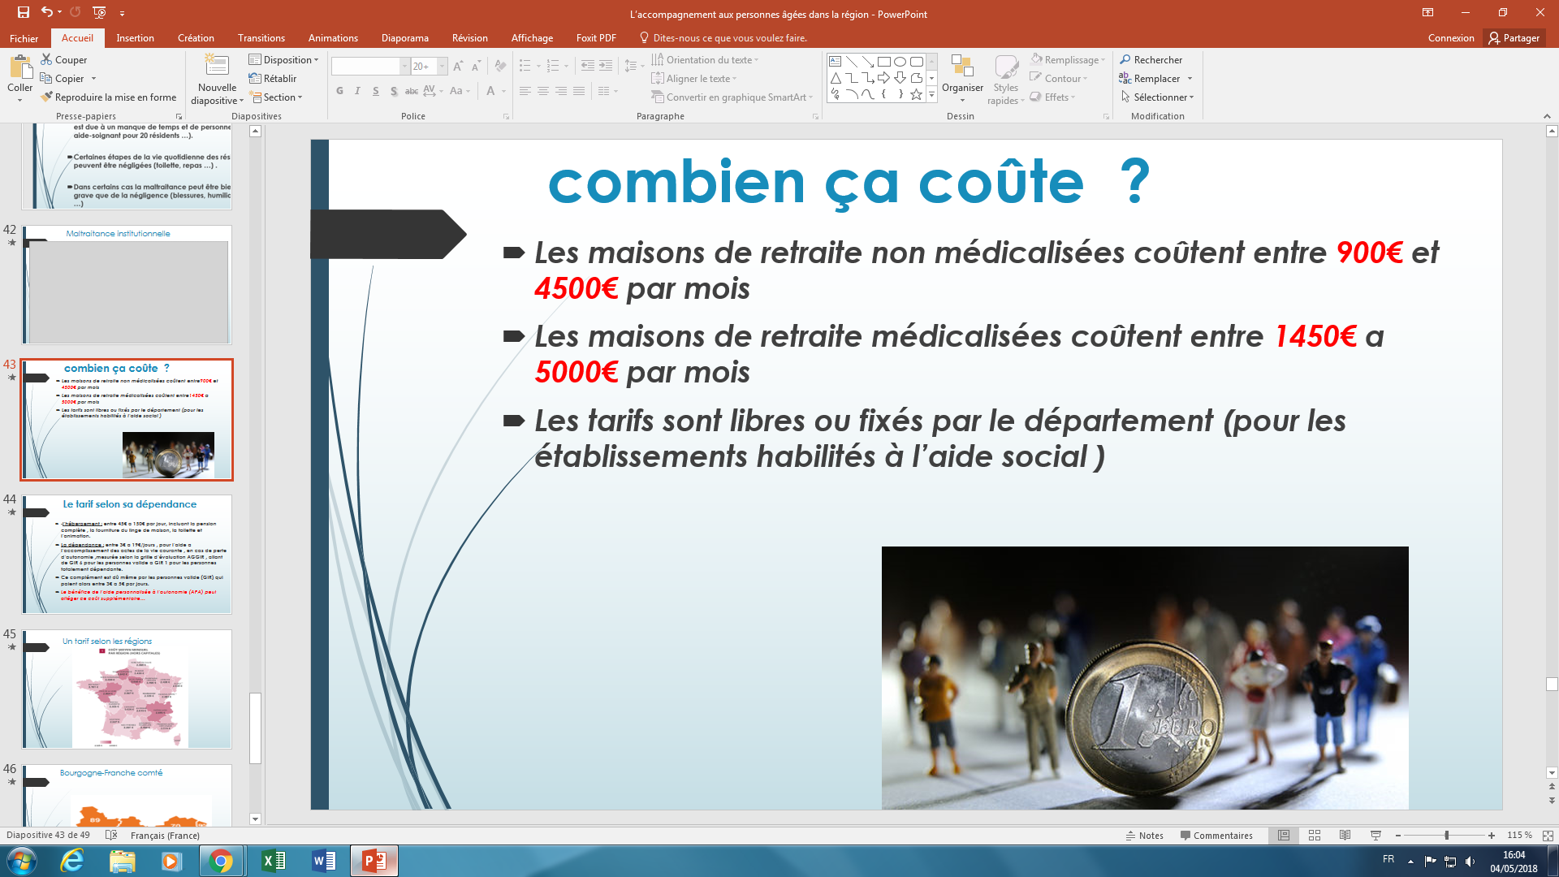Justify the paragraph text
The width and height of the screenshot is (1559, 877).
tap(579, 91)
